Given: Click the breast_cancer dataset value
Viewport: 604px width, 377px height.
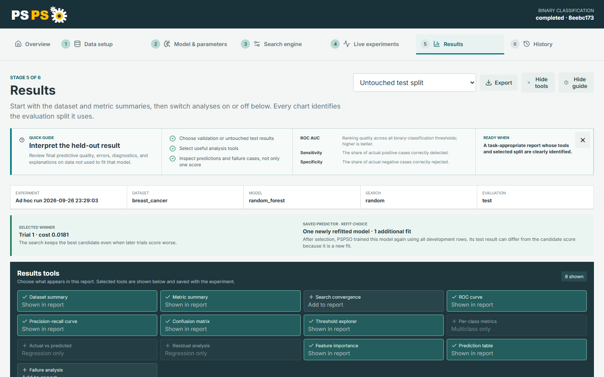Looking at the screenshot, I should click(x=150, y=201).
